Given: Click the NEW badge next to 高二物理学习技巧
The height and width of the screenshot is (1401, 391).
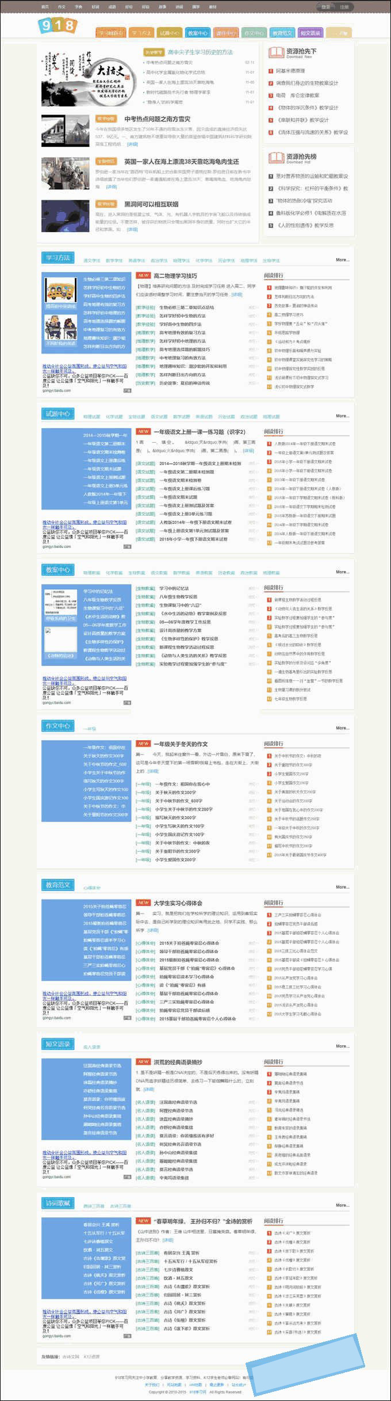Looking at the screenshot, I should click(143, 275).
